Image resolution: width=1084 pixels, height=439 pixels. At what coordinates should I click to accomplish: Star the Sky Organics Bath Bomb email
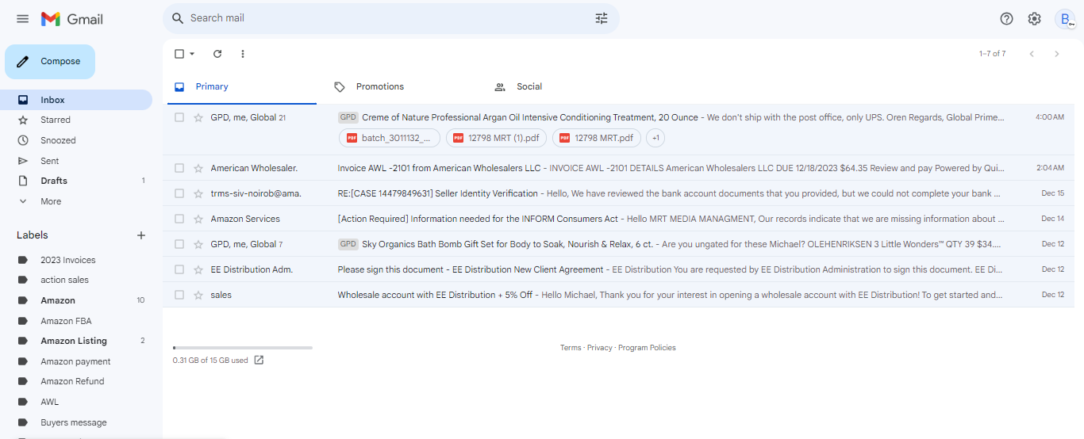coord(198,244)
